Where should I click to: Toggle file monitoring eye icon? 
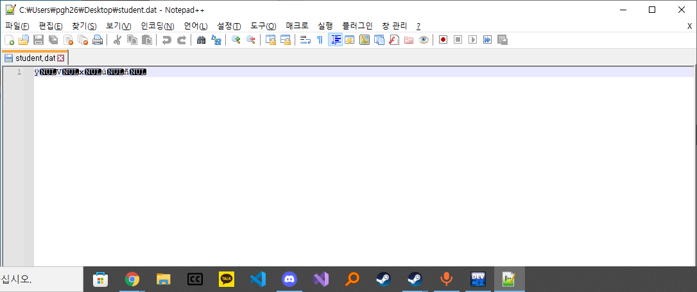424,40
